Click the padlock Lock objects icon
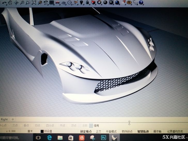The image size is (188, 141). (x=88, y=3)
